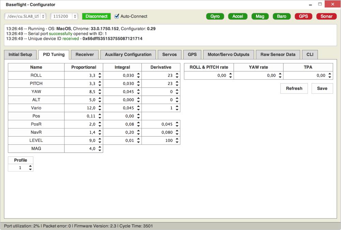
Task: Click the Profile number stepper
Action: click(x=30, y=168)
